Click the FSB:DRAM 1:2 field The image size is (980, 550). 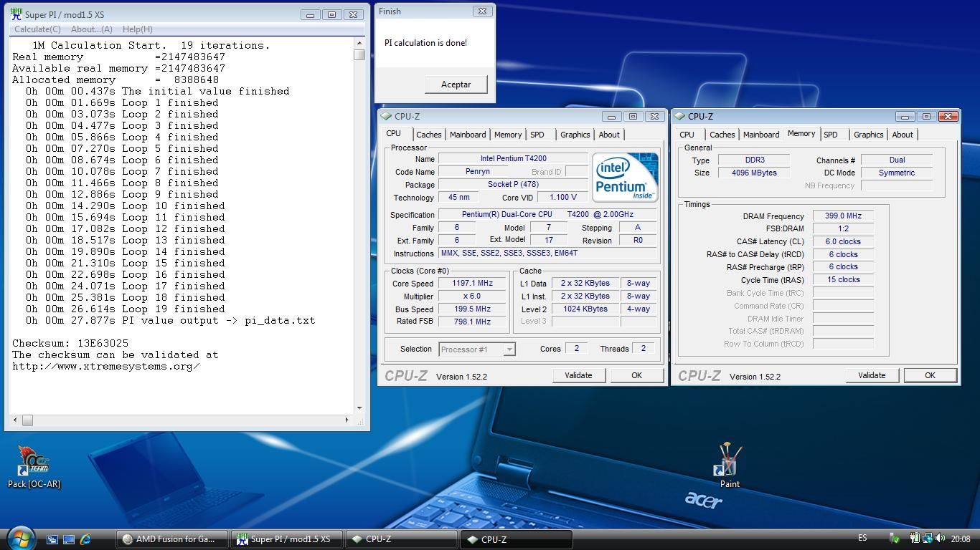(843, 228)
